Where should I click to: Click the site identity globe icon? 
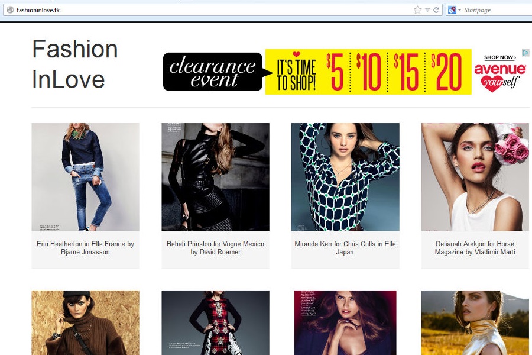click(9, 10)
